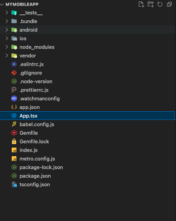The height and width of the screenshot is (221, 176).
Task: Collapse all folders in explorer
Action: [x=169, y=4]
